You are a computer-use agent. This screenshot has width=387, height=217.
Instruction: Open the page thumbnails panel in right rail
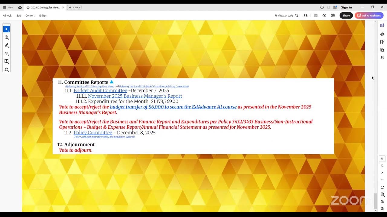pos(382,50)
